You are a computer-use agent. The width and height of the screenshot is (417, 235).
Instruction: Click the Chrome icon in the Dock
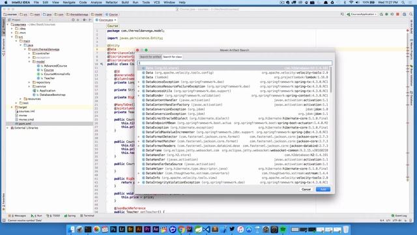click(181, 229)
